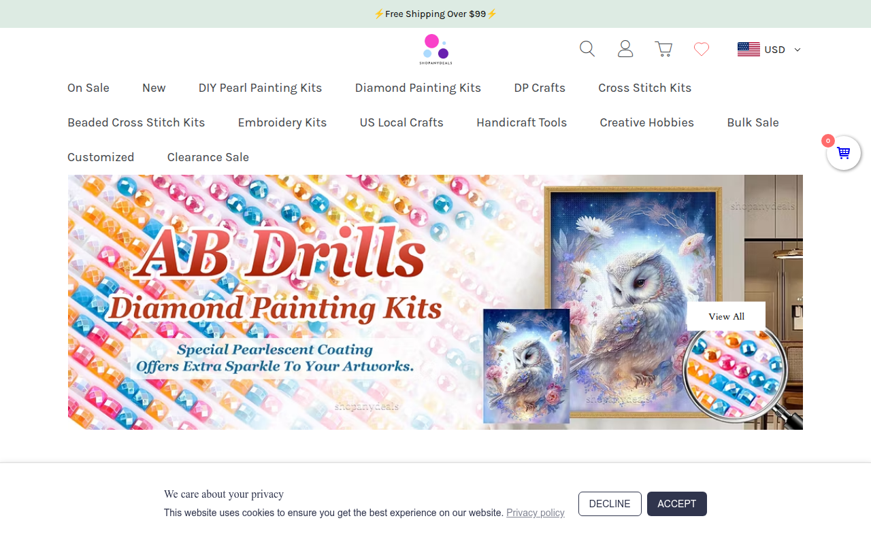Click the Free Shipping Over $99 announcement
Screen dimensions: 871x544
(x=435, y=14)
